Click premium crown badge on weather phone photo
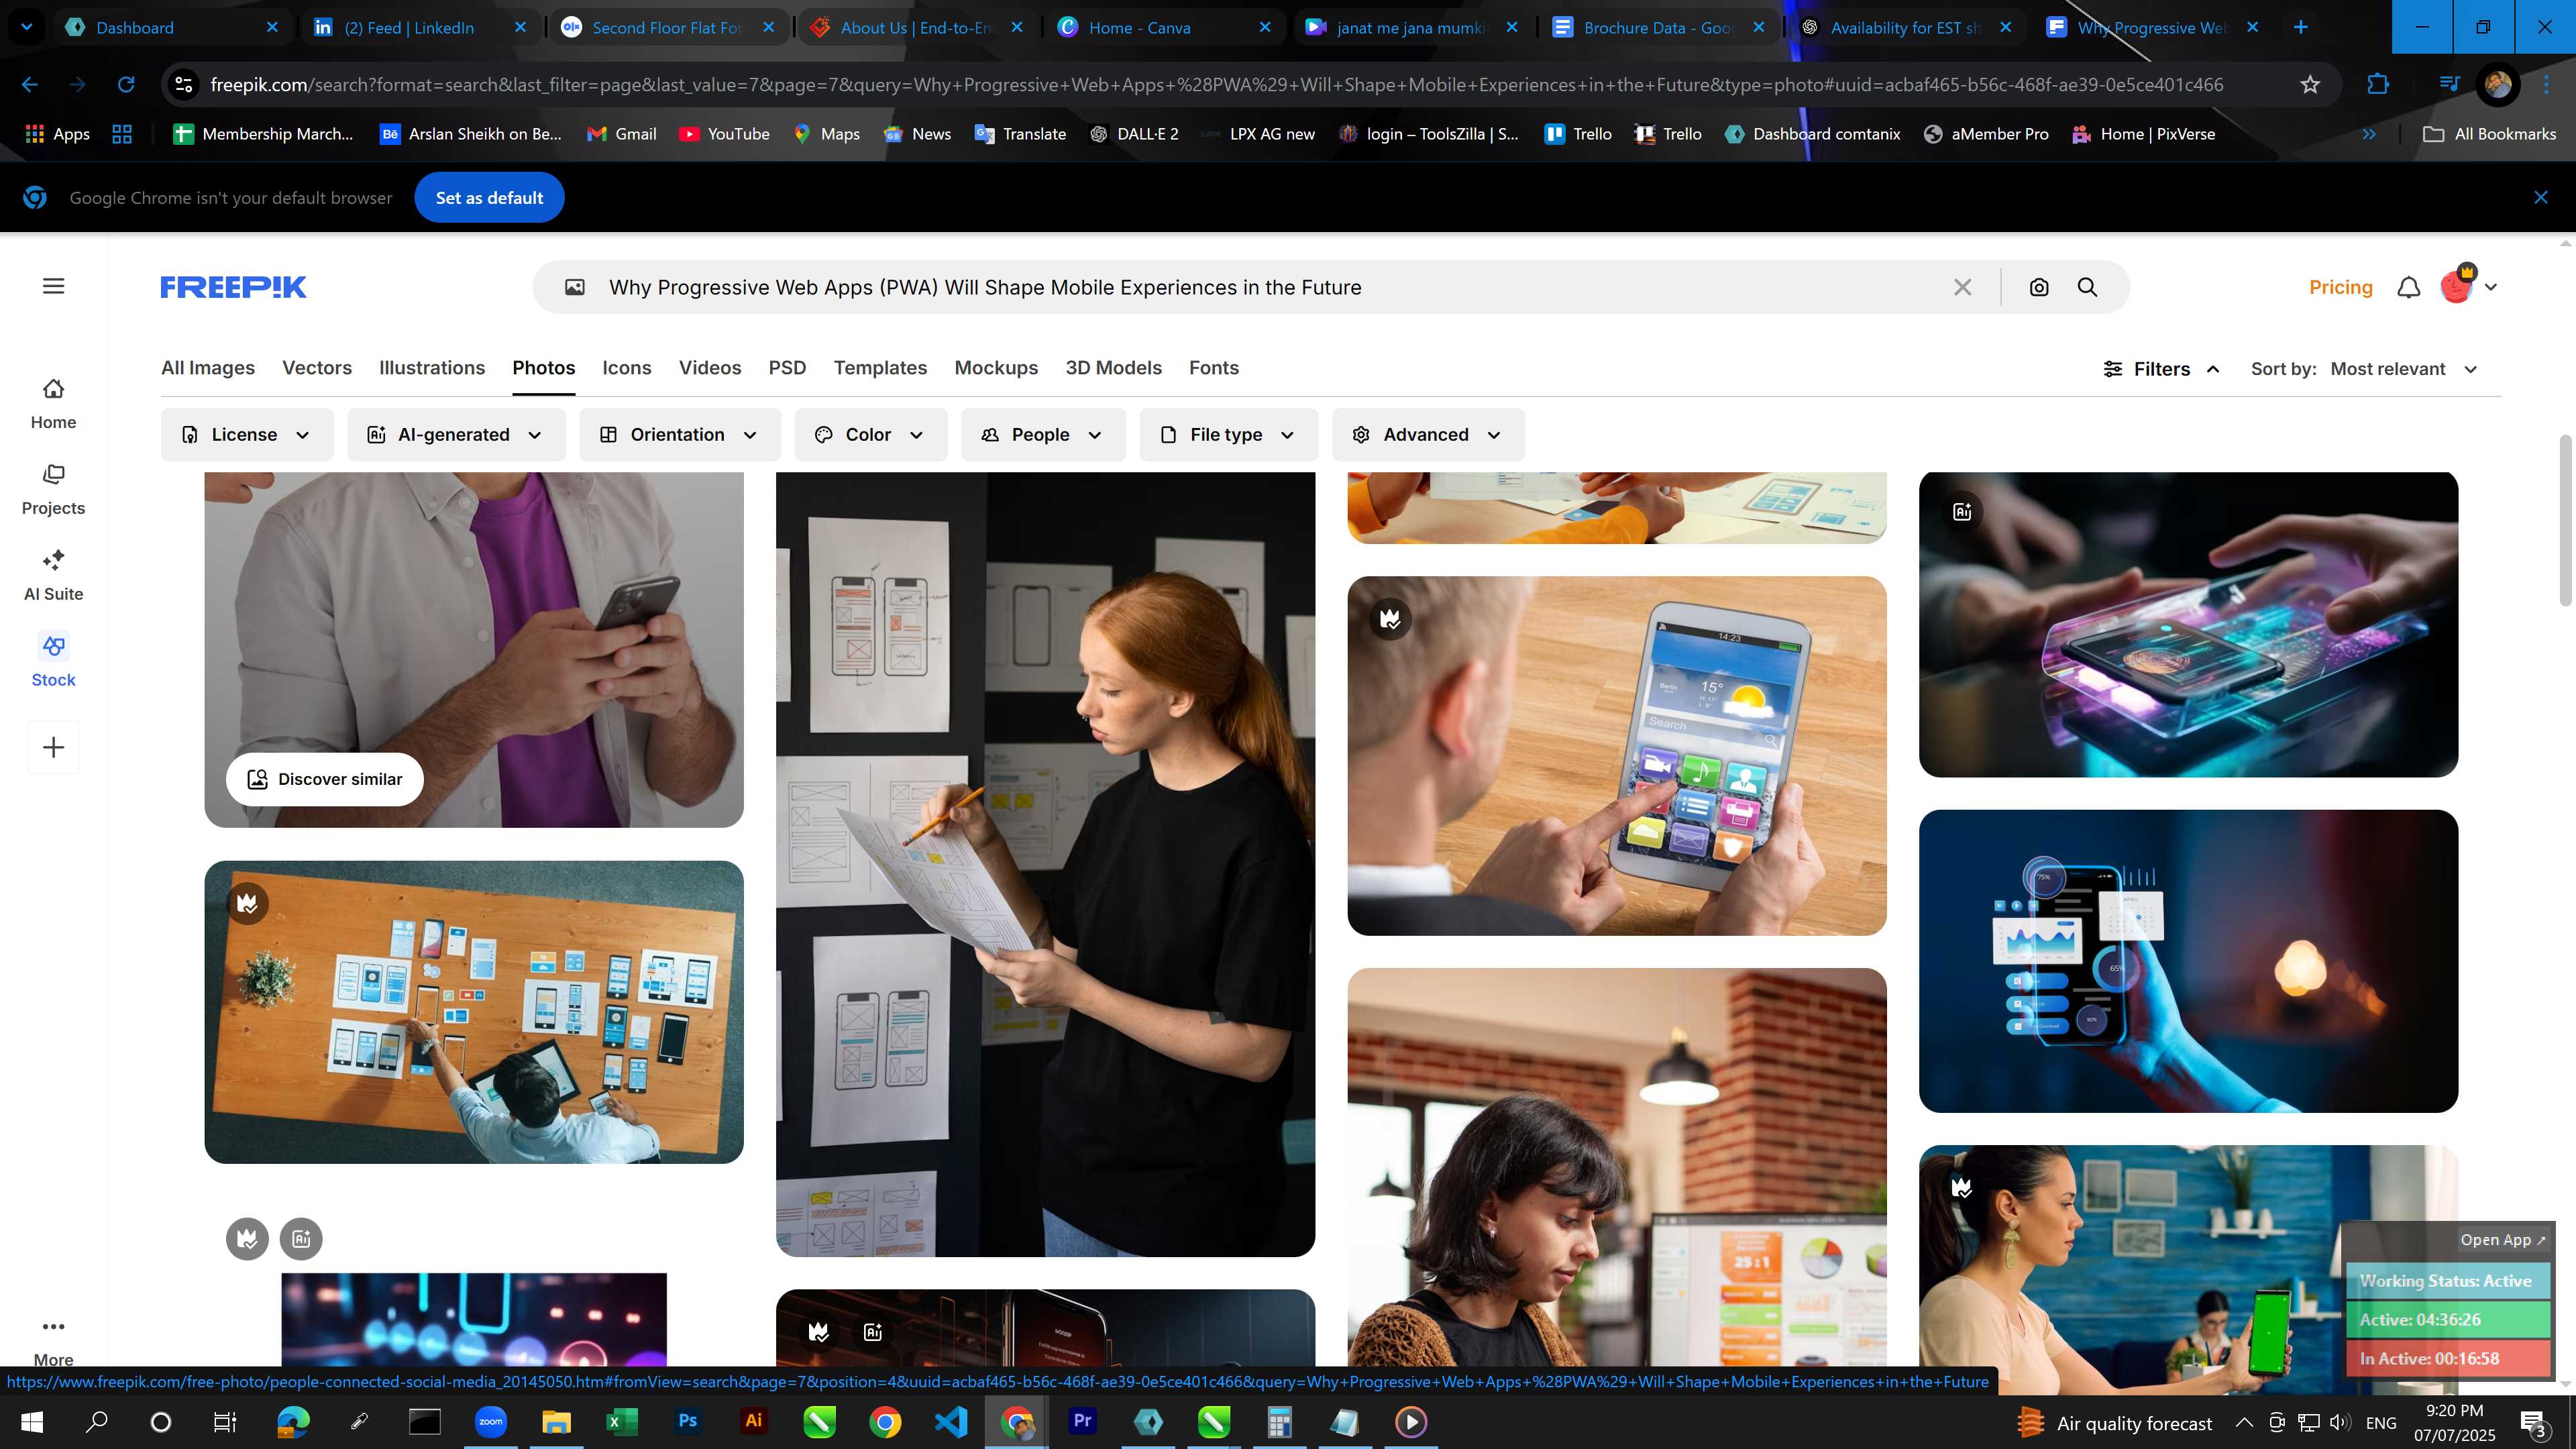 [1390, 618]
